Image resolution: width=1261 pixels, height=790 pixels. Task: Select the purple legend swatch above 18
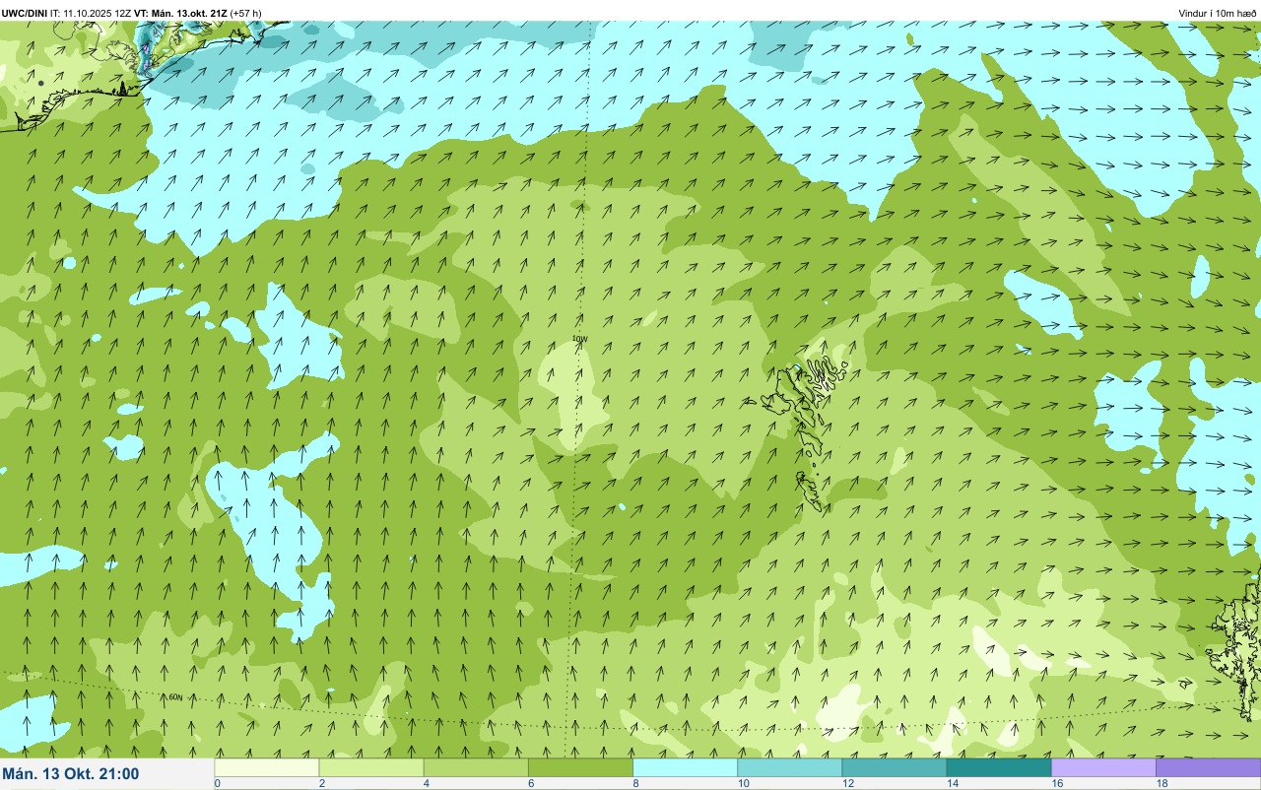click(1208, 767)
